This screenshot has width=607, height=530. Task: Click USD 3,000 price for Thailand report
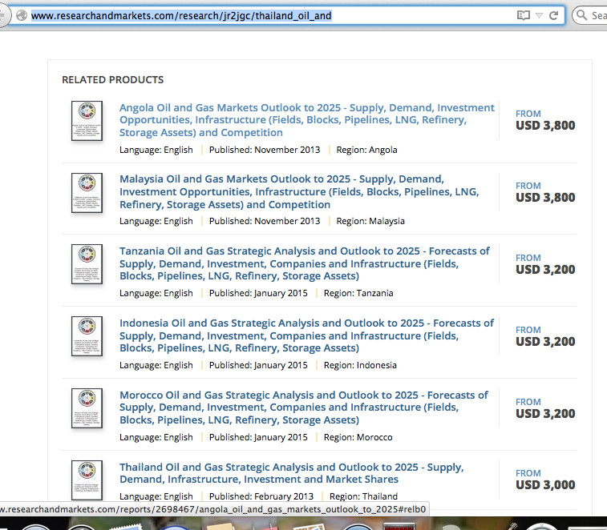[545, 485]
